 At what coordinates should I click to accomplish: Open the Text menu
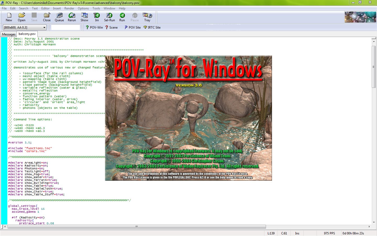[35, 8]
